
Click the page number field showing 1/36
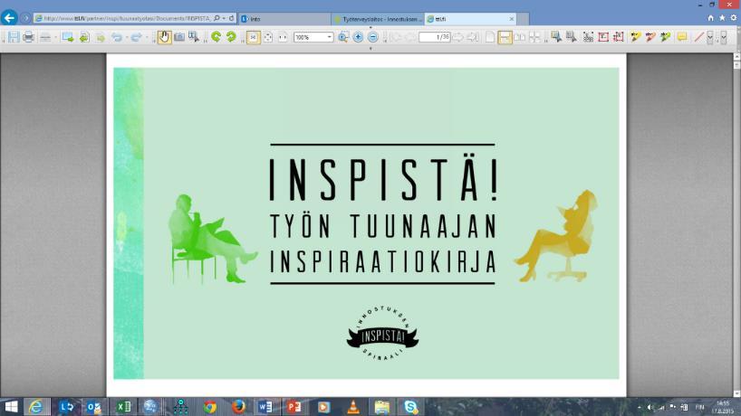434,37
